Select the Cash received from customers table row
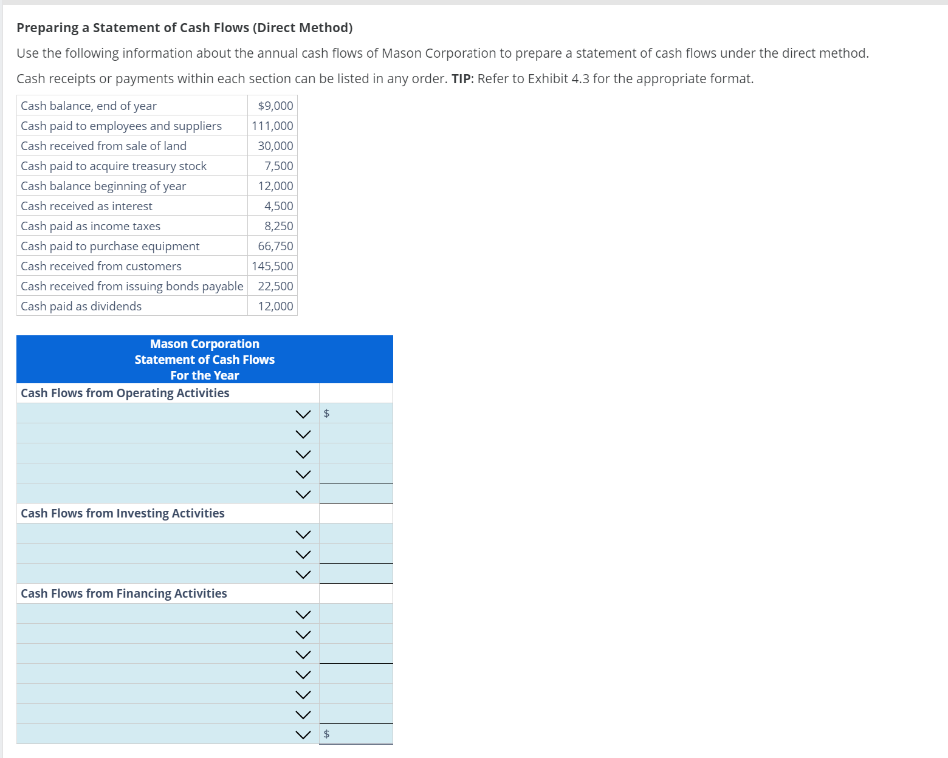948x758 pixels. click(101, 266)
